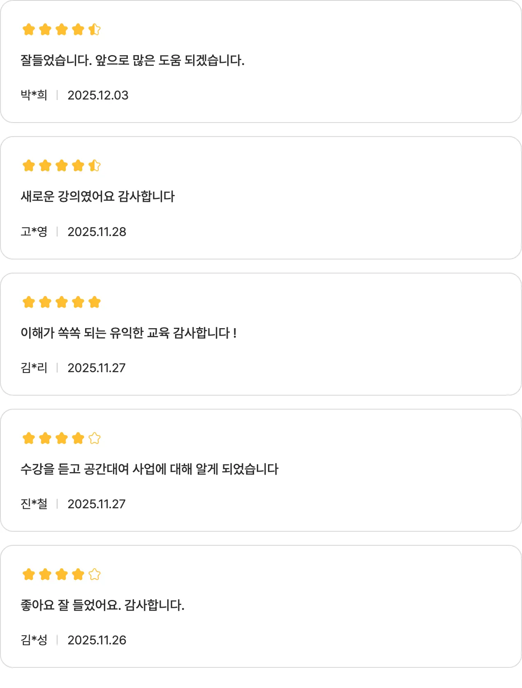Click review text "이해가 쏙쏙 되는 유익한 교육 감사합니다 !"
The image size is (522, 688).
pyautogui.click(x=129, y=333)
